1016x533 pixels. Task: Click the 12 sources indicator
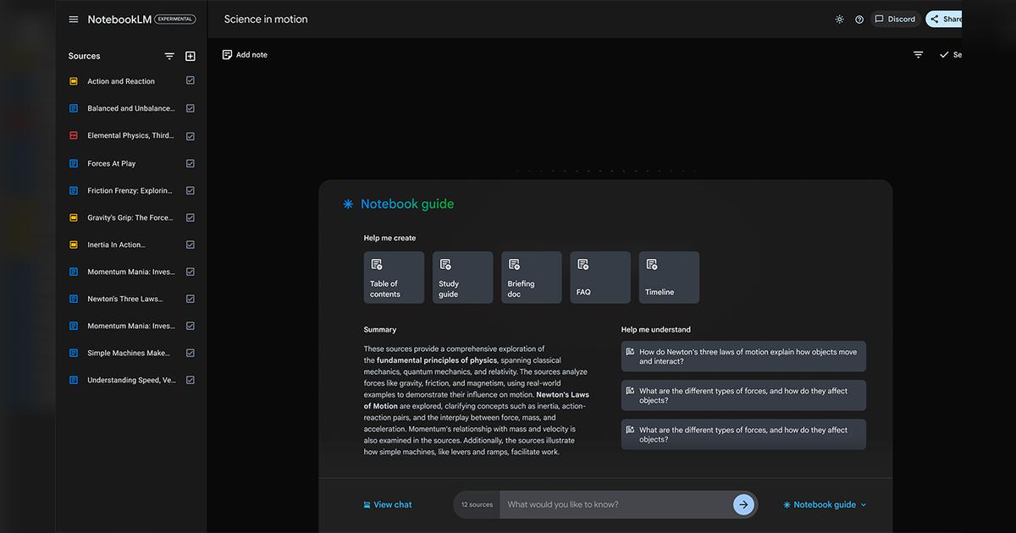[x=477, y=504]
